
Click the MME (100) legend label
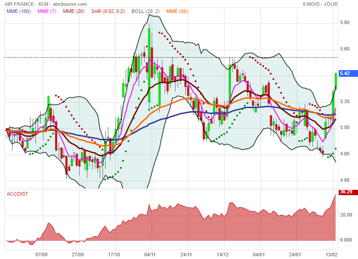coord(18,11)
